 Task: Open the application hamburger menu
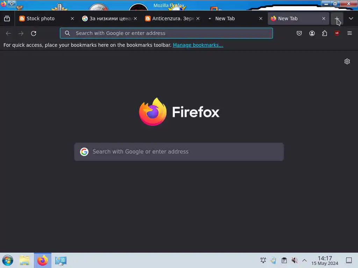(x=350, y=33)
